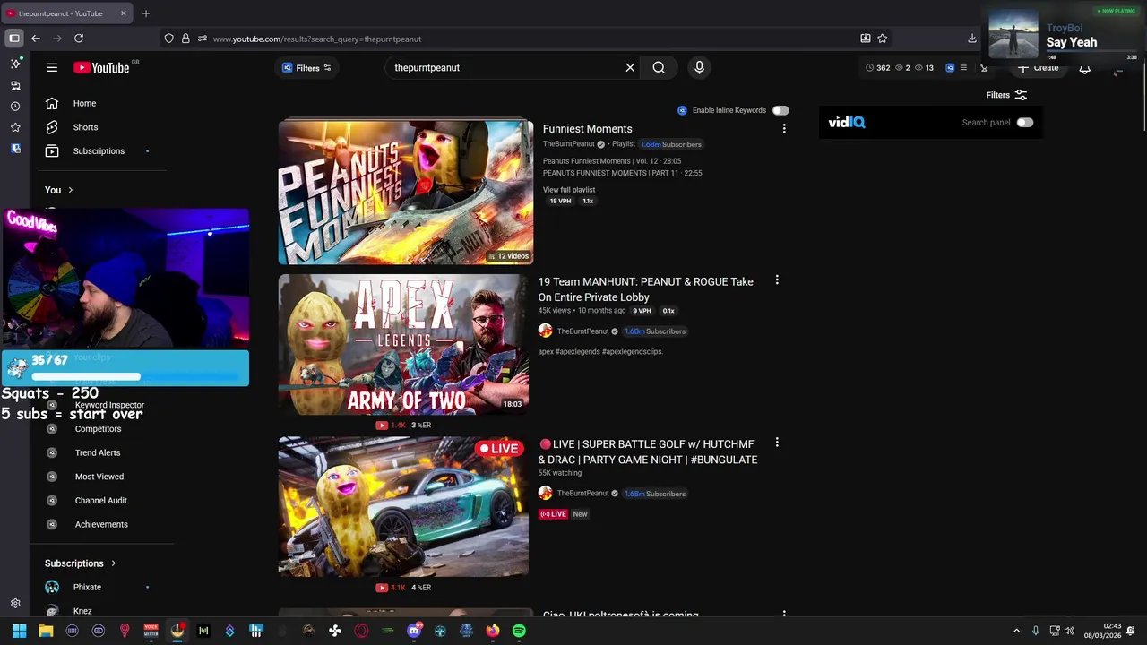Show hidden system tray icons chevron
The image size is (1147, 645).
pyautogui.click(x=1016, y=631)
